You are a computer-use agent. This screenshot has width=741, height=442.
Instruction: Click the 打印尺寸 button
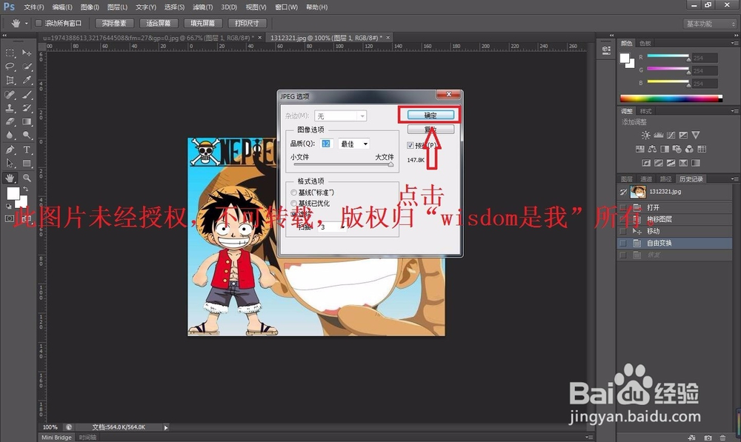click(x=247, y=23)
